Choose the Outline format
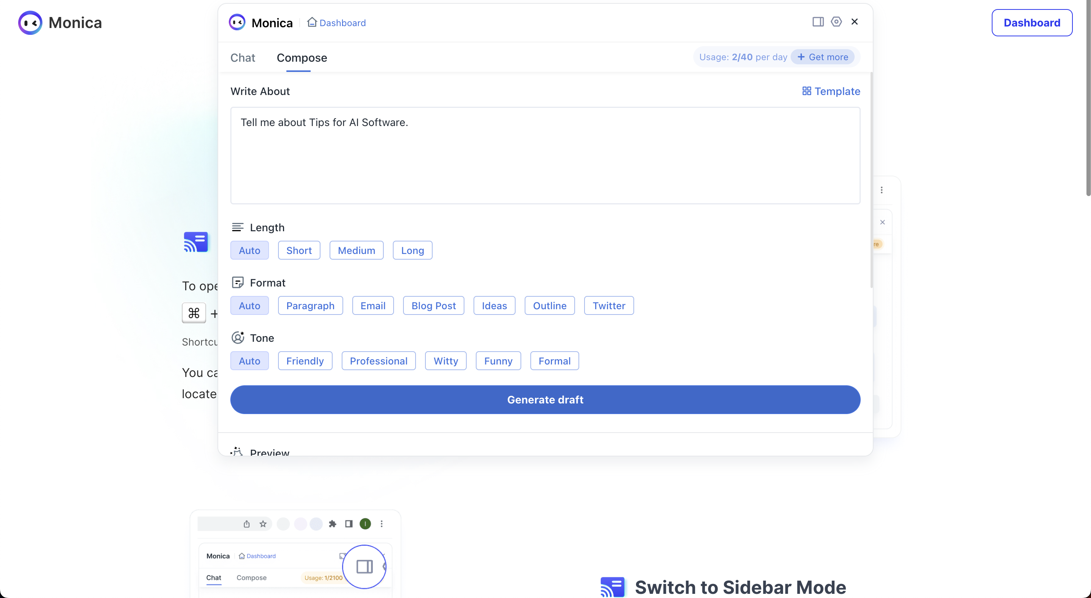This screenshot has height=598, width=1091. tap(550, 305)
